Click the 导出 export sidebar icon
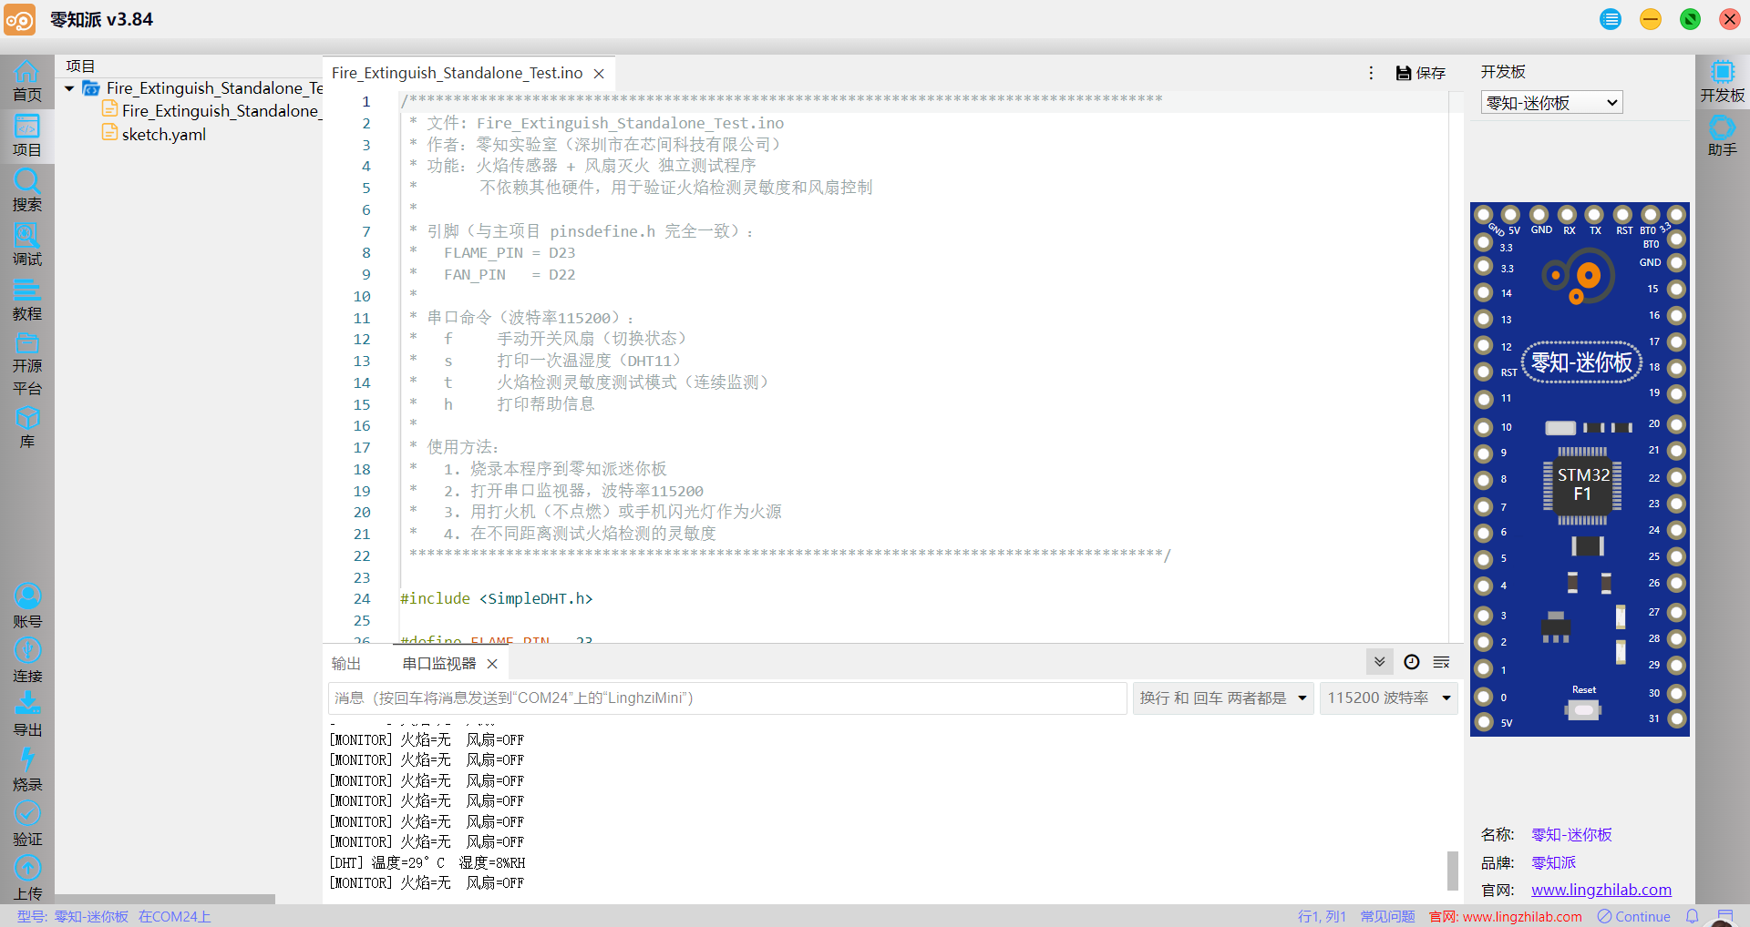1750x927 pixels. tap(27, 715)
